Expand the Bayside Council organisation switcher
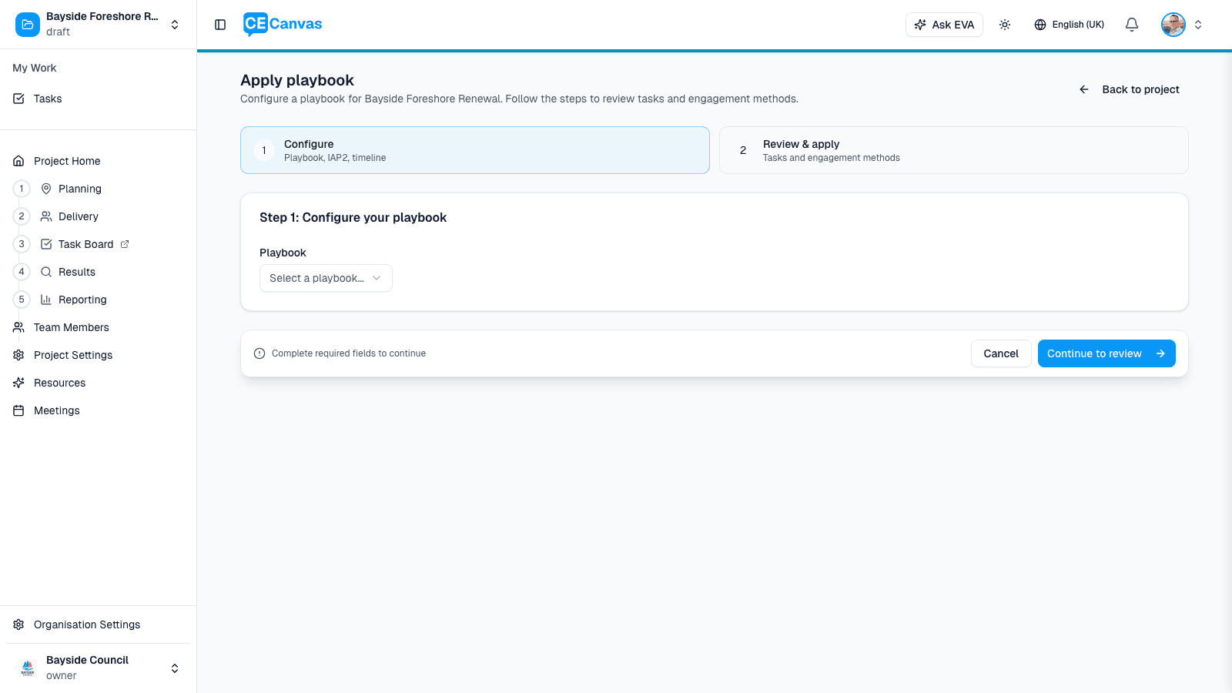Image resolution: width=1232 pixels, height=693 pixels. coord(175,668)
